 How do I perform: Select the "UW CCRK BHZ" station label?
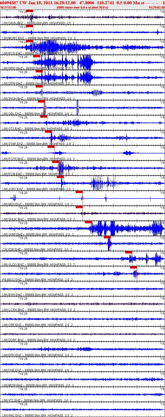tap(13, 310)
